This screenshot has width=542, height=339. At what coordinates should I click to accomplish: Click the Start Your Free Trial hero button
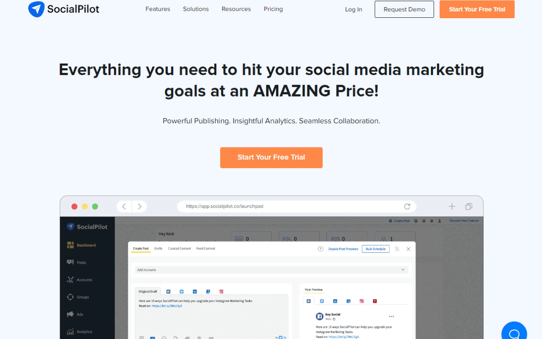[271, 158]
